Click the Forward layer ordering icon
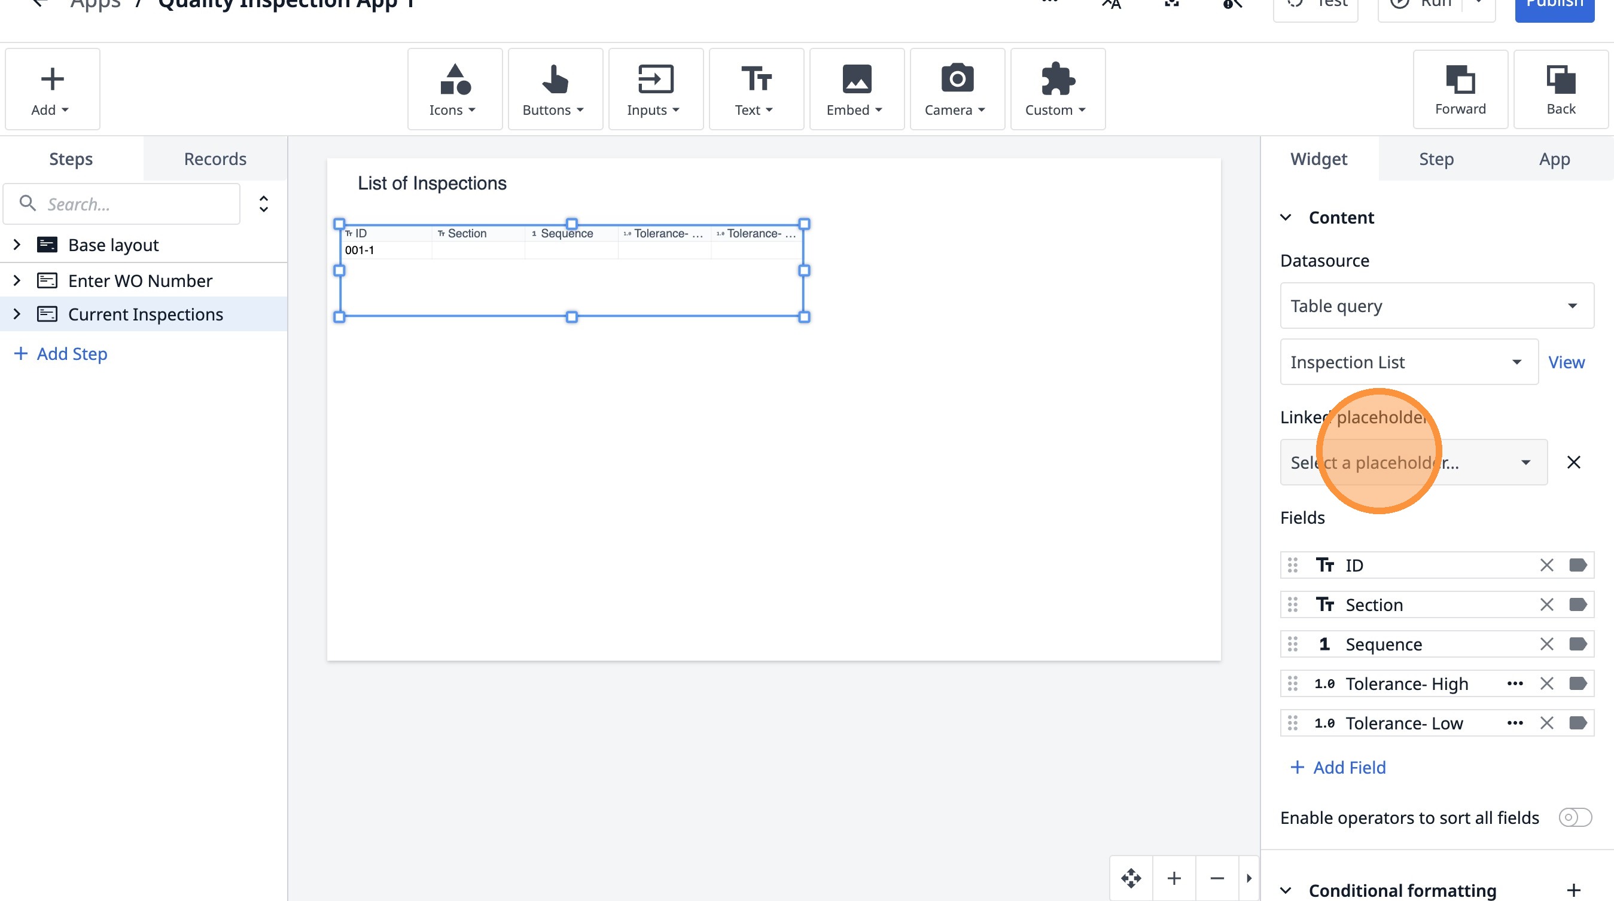The image size is (1614, 901). (1460, 90)
